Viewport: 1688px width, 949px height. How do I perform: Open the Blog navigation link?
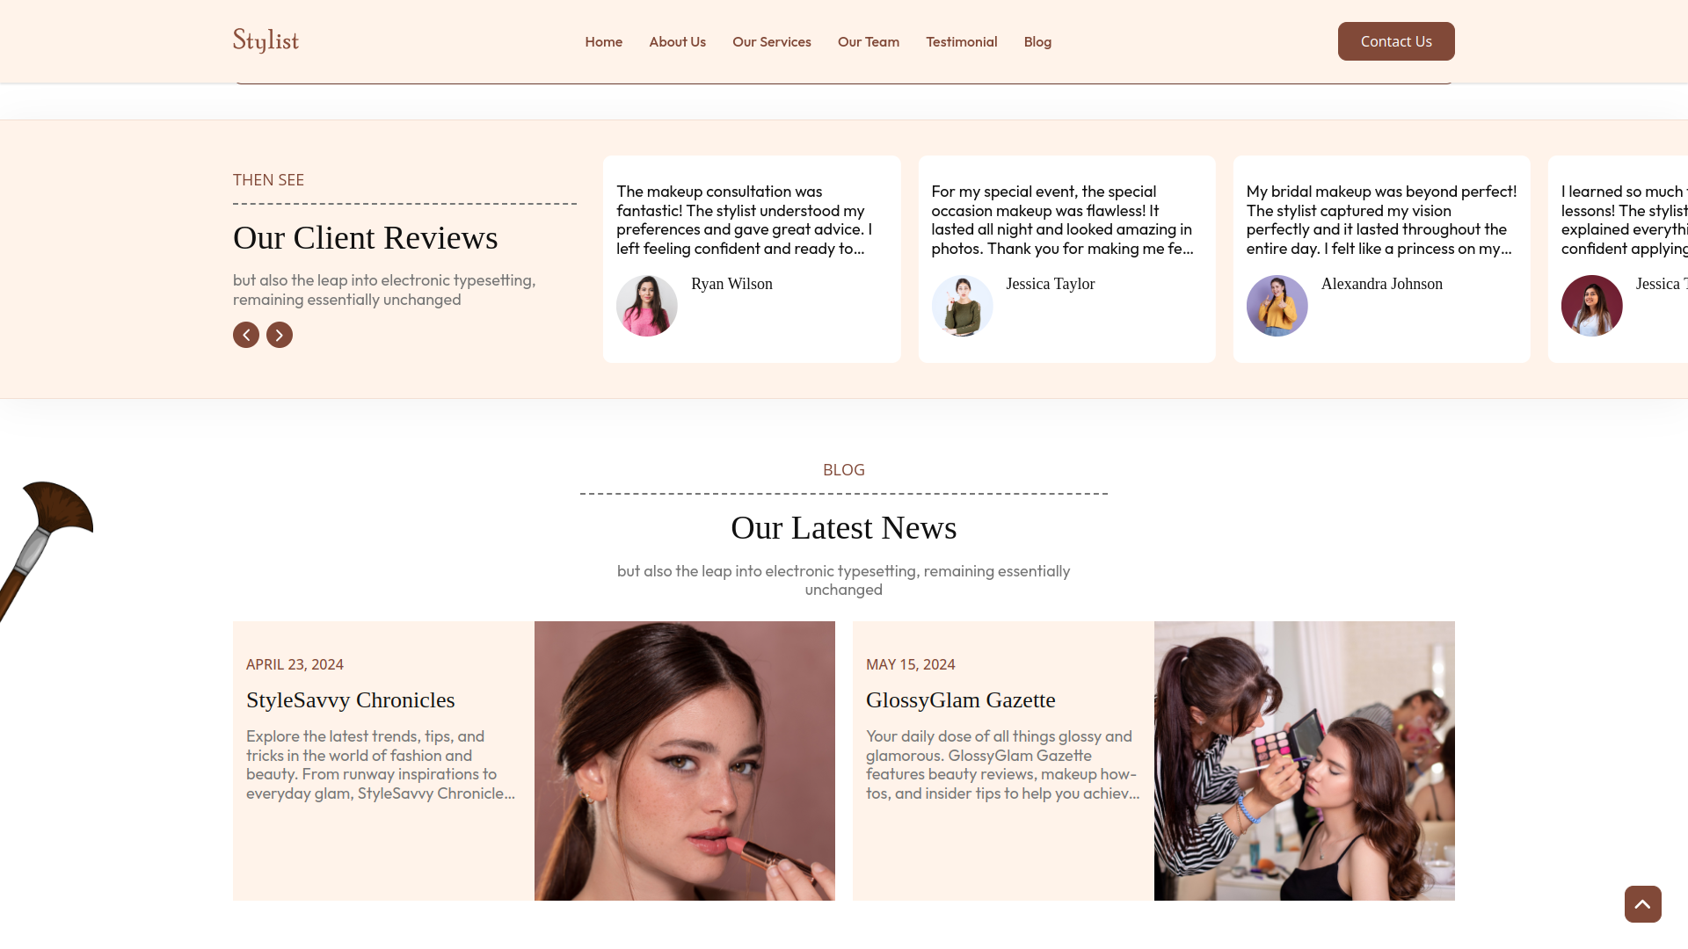(1037, 41)
